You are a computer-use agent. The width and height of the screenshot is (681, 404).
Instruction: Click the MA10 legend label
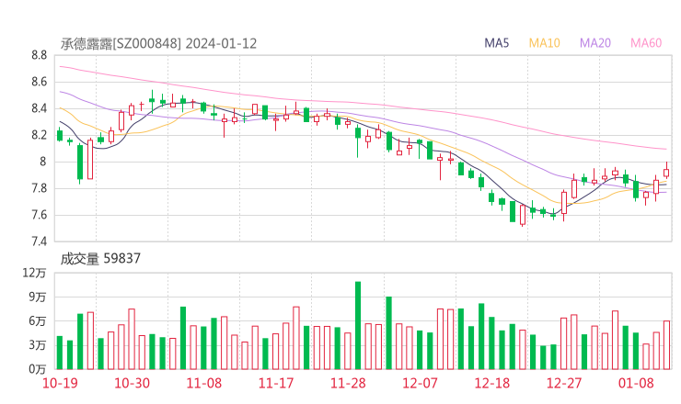(x=544, y=43)
